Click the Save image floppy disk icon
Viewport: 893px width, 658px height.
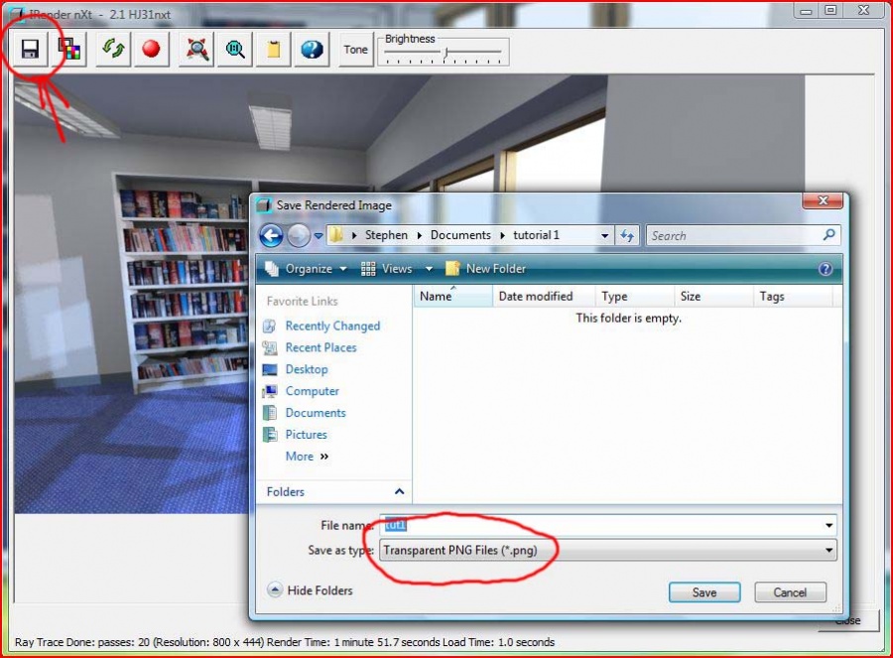(30, 49)
